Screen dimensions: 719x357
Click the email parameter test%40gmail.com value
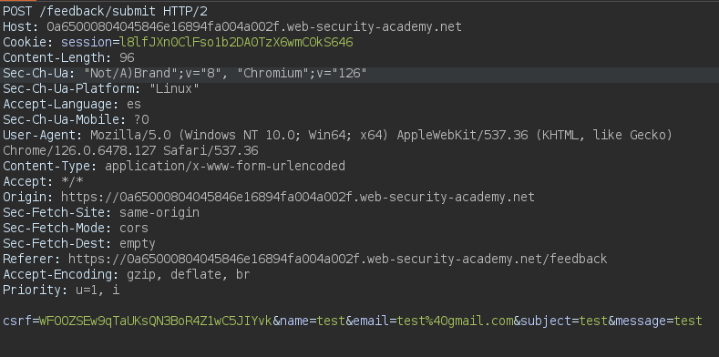456,321
